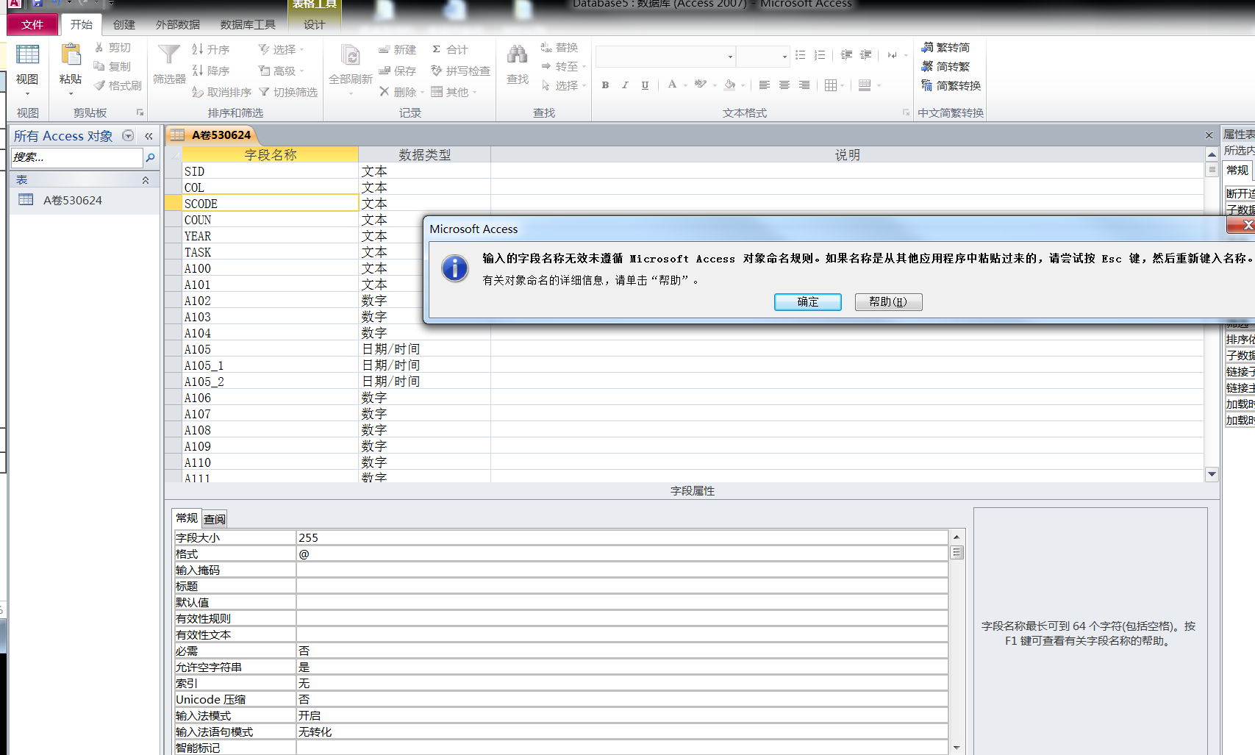This screenshot has height=755, width=1255.
Task: Sort descending with 降序
Action: coord(210,71)
